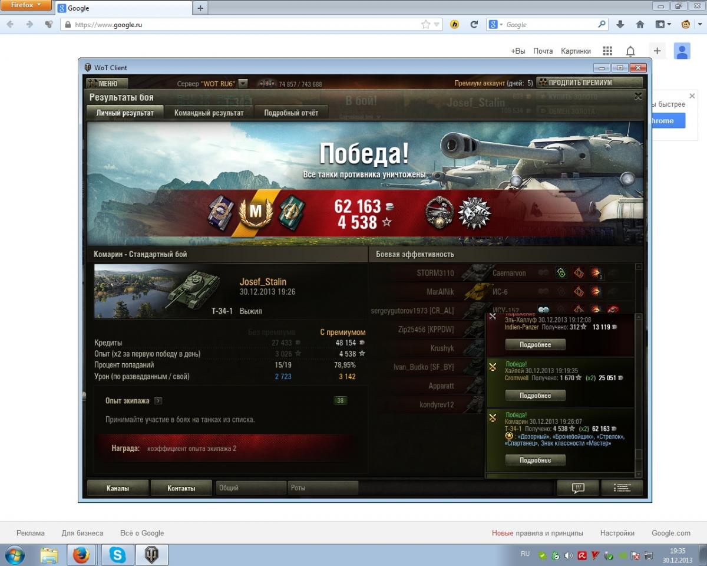The image size is (707, 566).
Task: Click the Skype icon in Windows taskbar
Action: [x=118, y=555]
